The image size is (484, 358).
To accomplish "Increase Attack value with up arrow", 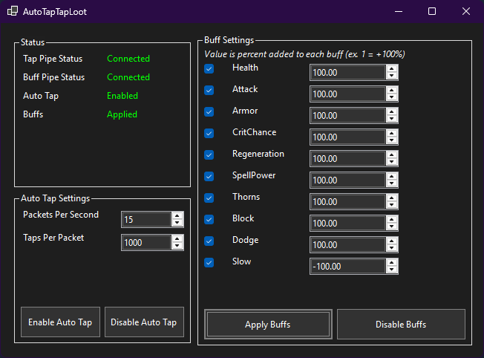I will coord(392,91).
